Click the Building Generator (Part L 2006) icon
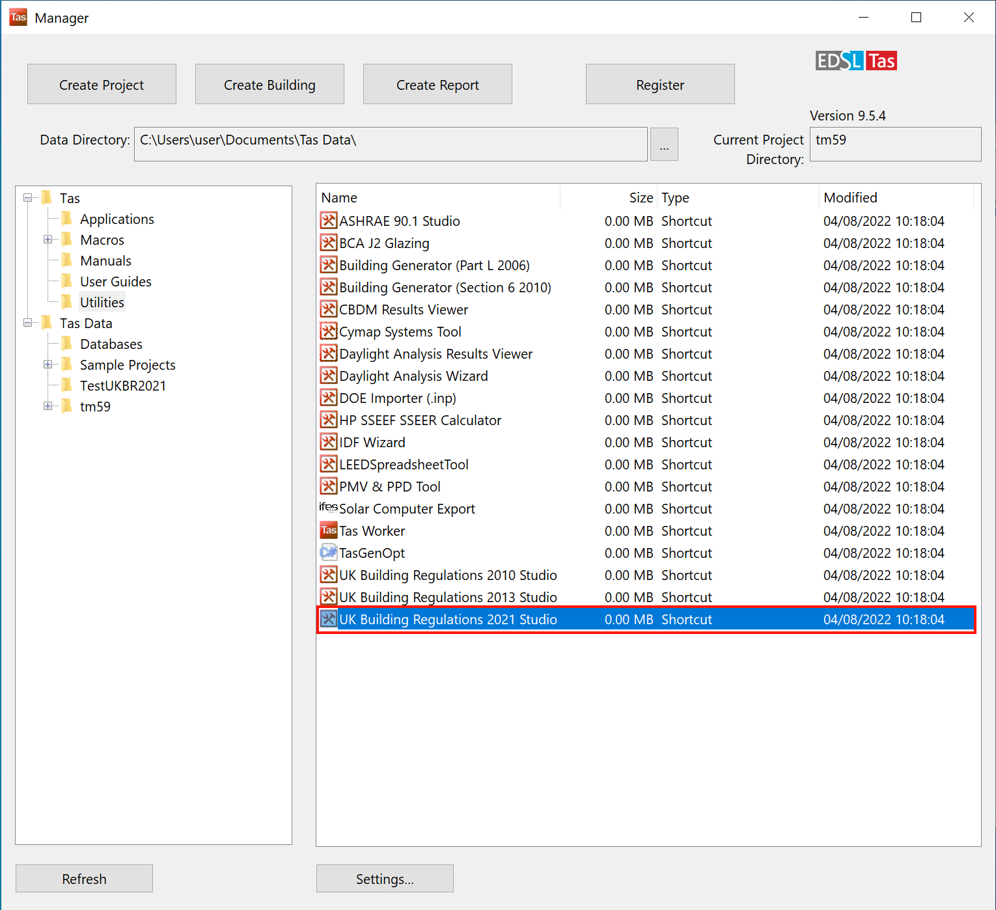This screenshot has width=996, height=910. tap(329, 265)
